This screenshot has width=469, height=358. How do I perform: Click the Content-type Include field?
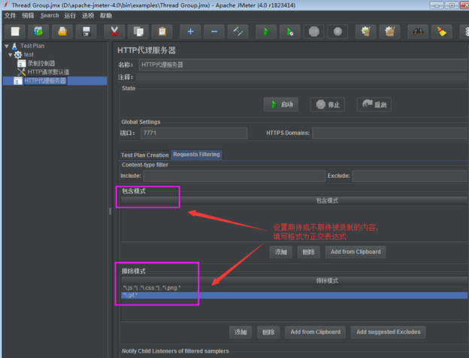click(x=234, y=176)
